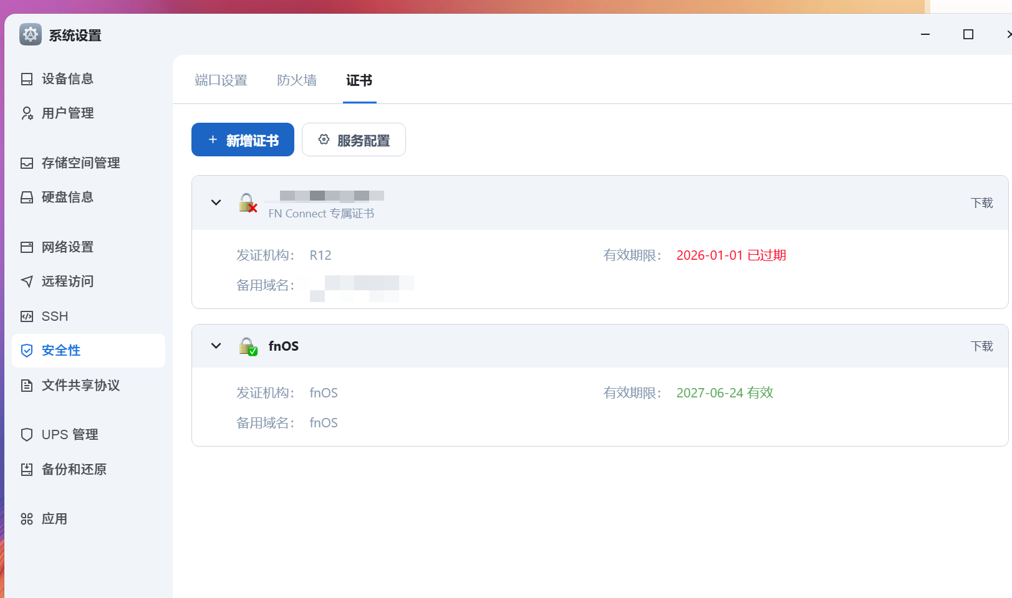Screen dimensions: 1012x598
Task: Go to Backup and Restore (备份和还原)
Action: pos(74,470)
